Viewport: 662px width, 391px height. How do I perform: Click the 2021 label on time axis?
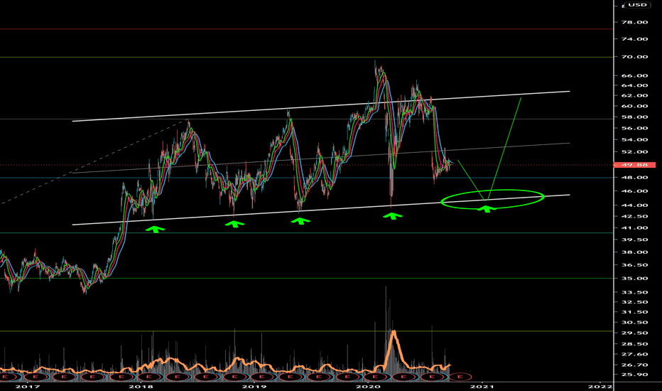coord(482,386)
